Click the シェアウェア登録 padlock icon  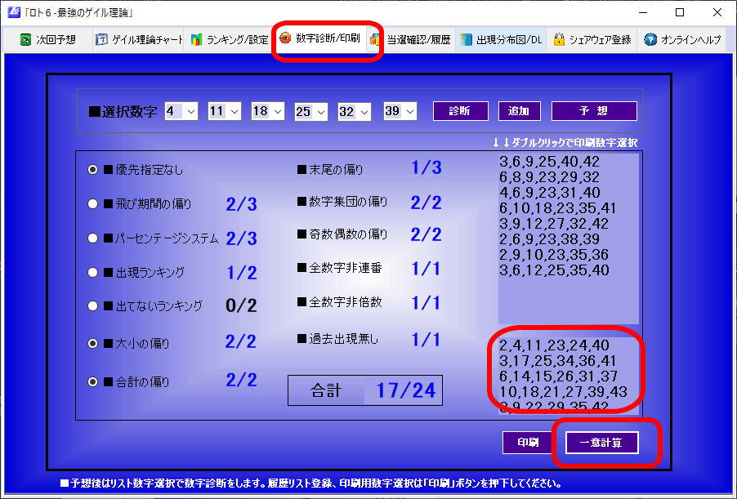[559, 39]
